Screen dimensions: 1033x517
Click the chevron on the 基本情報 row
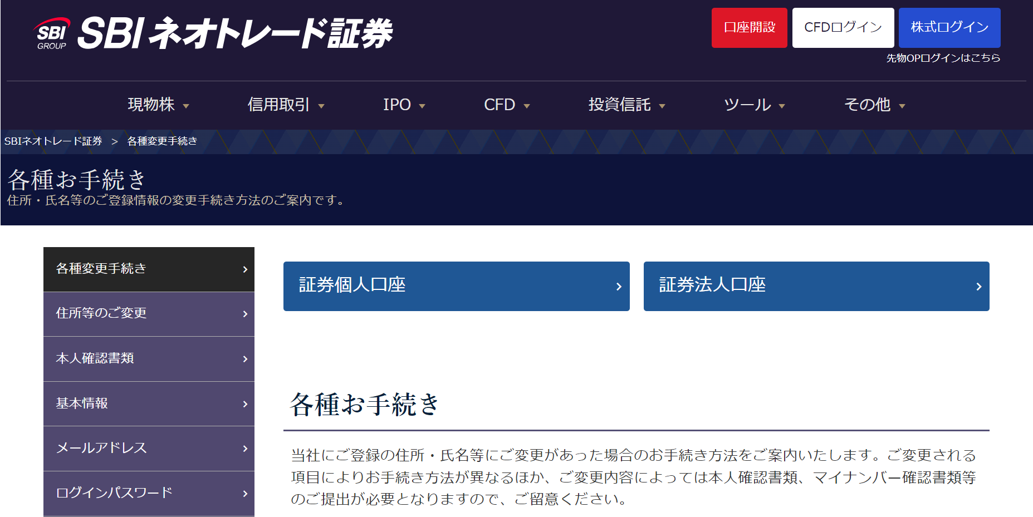click(x=245, y=404)
